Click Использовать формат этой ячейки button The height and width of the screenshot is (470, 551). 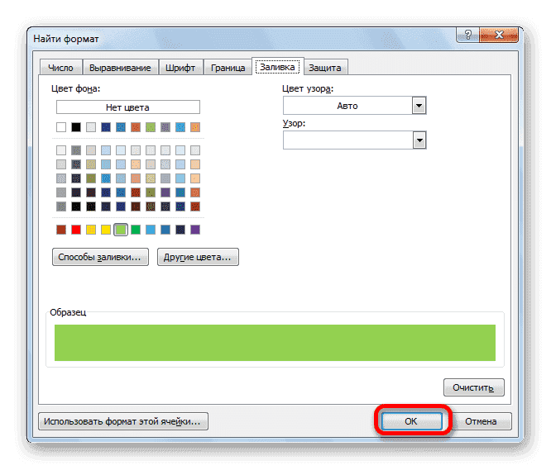click(x=123, y=421)
